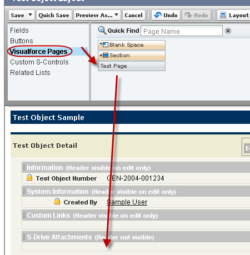This screenshot has height=255, width=250.
Task: Clear the Quick Find search with the X icon
Action: (x=228, y=31)
